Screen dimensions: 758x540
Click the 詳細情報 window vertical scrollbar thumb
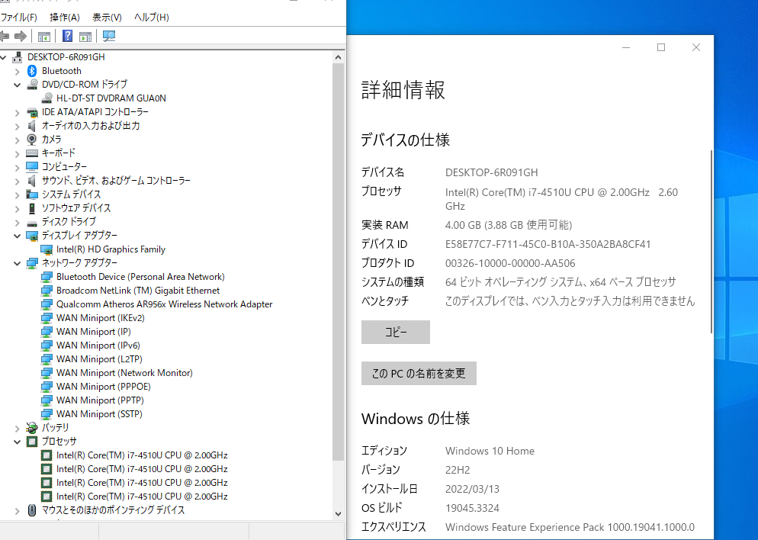point(711,241)
